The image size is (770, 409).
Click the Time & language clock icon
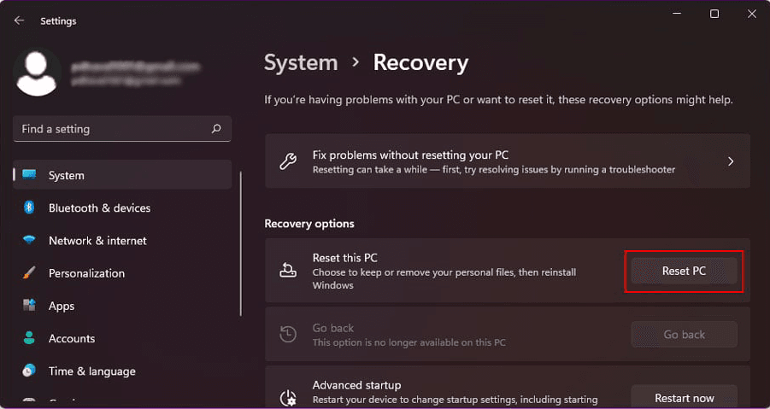coord(29,371)
